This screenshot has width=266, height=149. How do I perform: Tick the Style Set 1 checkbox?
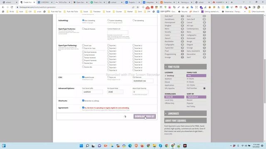coord(108,45)
